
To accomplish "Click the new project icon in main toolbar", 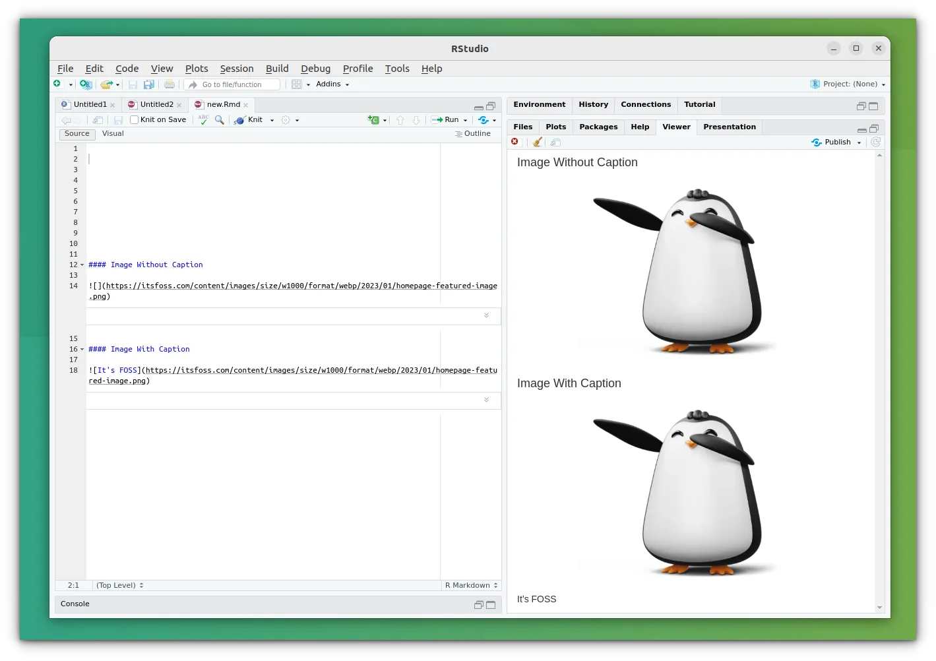I will pyautogui.click(x=86, y=84).
